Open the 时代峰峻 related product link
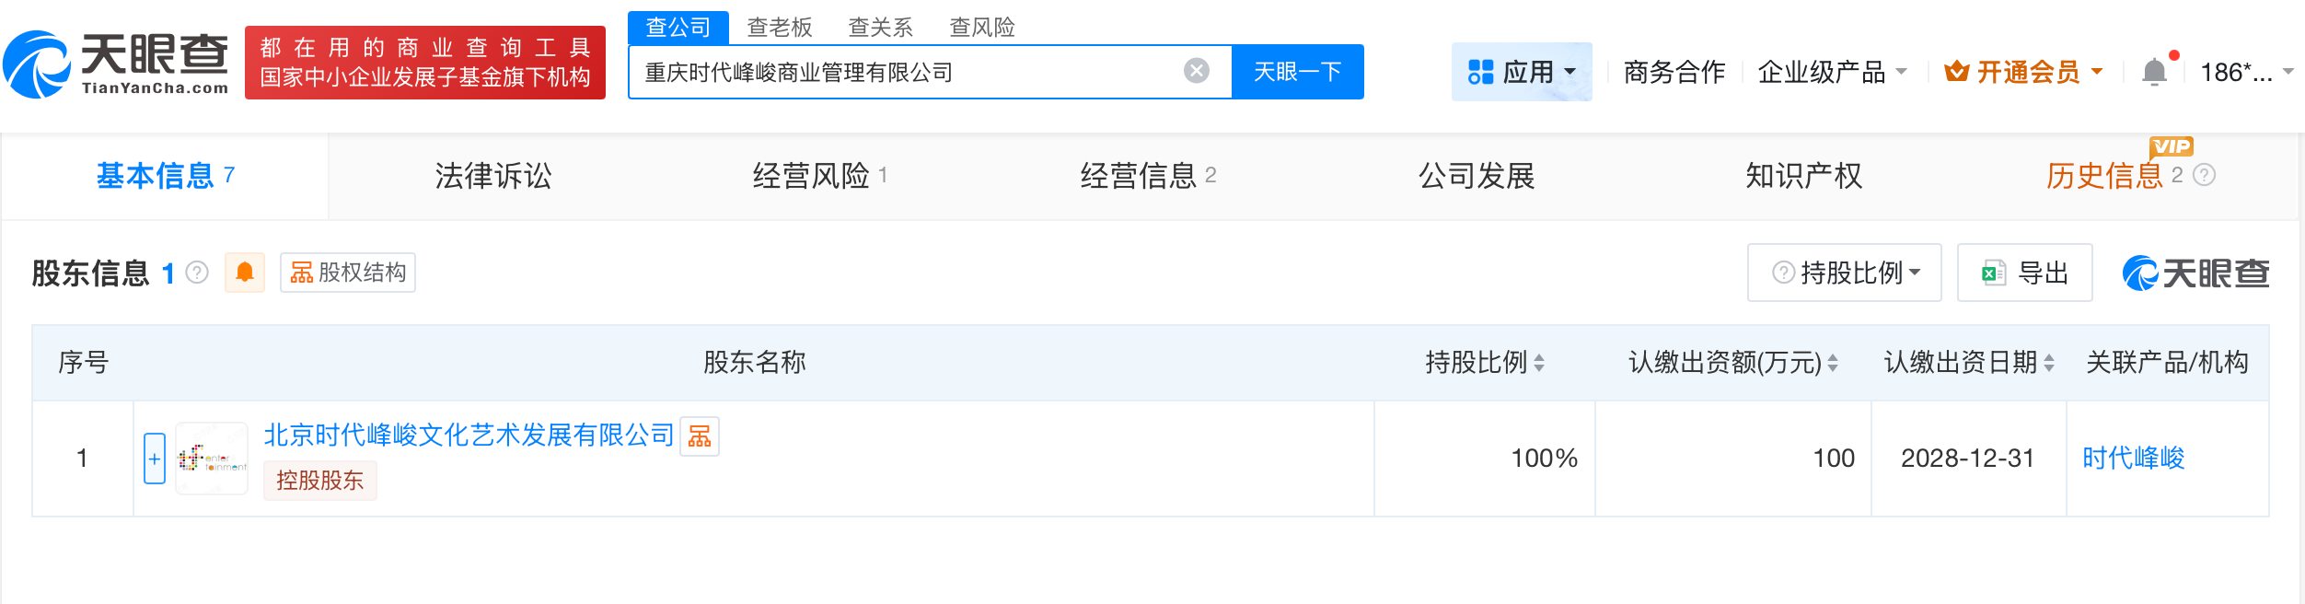Screen dimensions: 2305x604 (2134, 458)
